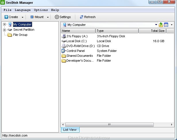Click the 16.0 GB size value

(159, 41)
